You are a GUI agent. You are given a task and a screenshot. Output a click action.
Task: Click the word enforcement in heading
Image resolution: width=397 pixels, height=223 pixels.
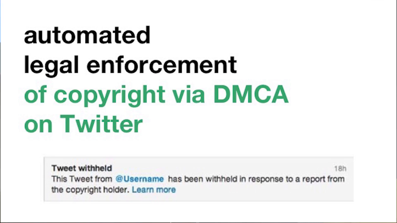pyautogui.click(x=162, y=65)
